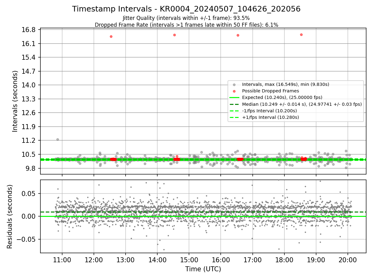Image resolution: width=373 pixels, height=280 pixels.
Task: Click legend entry 'Intervals, max (16.549s), min (9.830s)'
Action: (x=285, y=84)
